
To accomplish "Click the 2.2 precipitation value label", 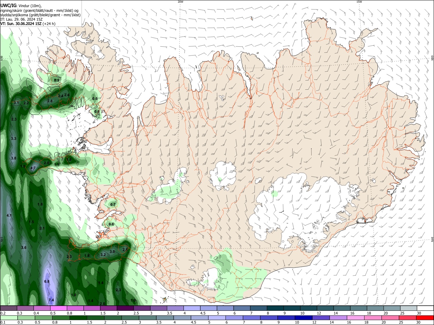I will click(x=26, y=103).
